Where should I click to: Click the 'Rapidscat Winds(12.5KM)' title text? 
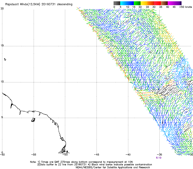click(23, 4)
